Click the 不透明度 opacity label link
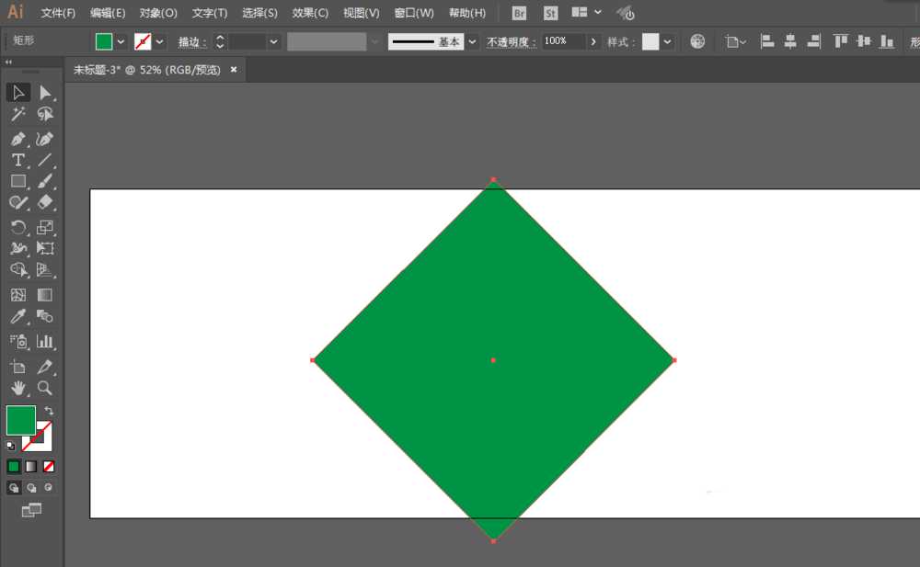This screenshot has width=920, height=567. 512,42
